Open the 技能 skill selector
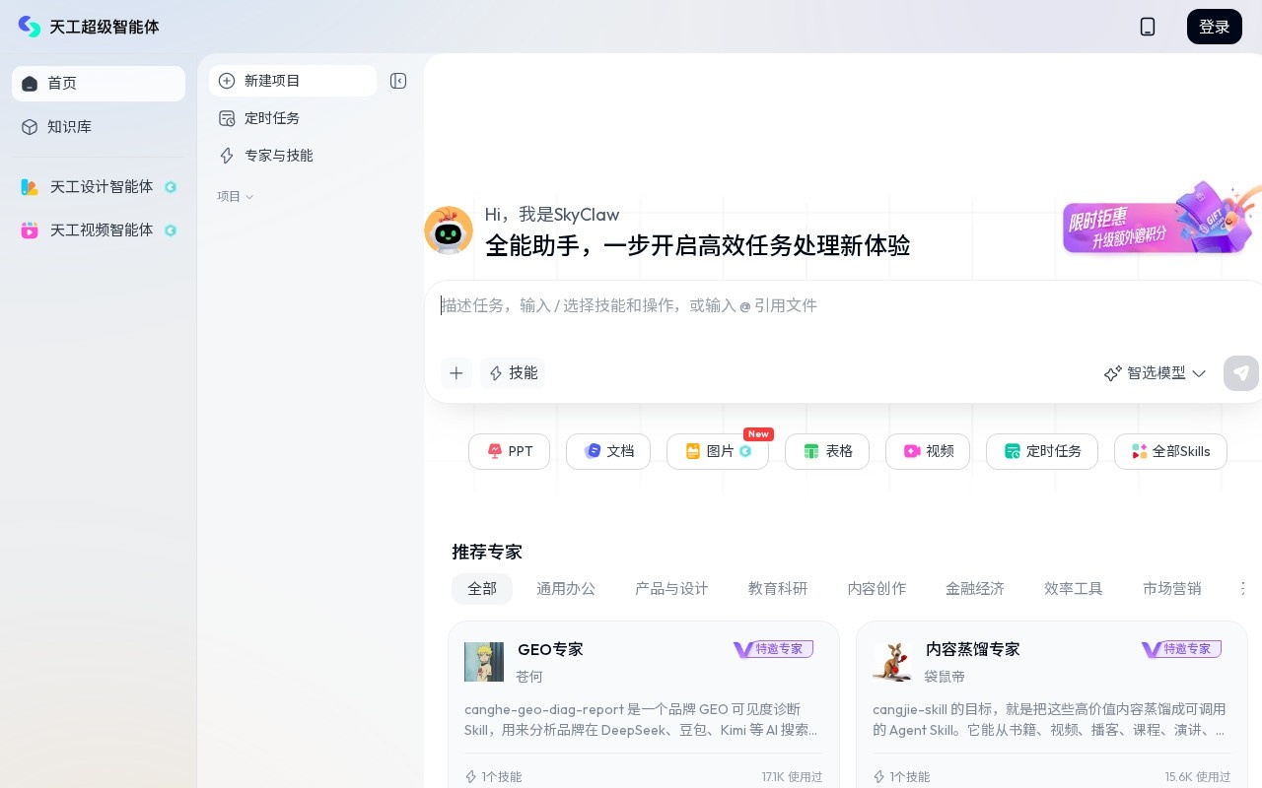Viewport: 1262px width, 788px height. [514, 373]
